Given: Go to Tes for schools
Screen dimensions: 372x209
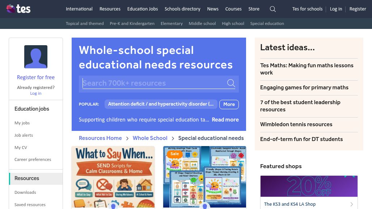Looking at the screenshot, I should pos(307,9).
